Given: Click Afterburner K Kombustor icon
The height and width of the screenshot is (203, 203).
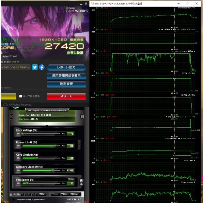Looking at the screenshot, I should coord(12,116).
